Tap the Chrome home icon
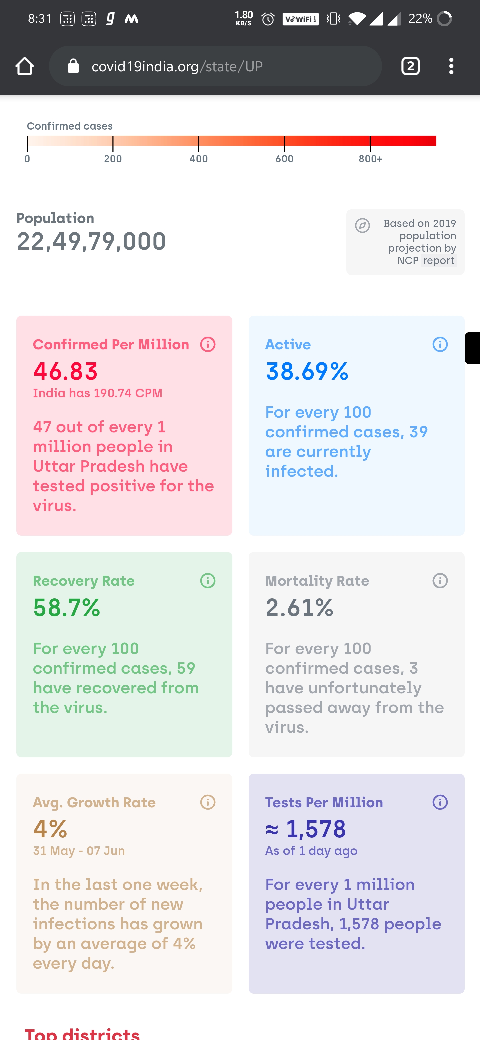 25,66
